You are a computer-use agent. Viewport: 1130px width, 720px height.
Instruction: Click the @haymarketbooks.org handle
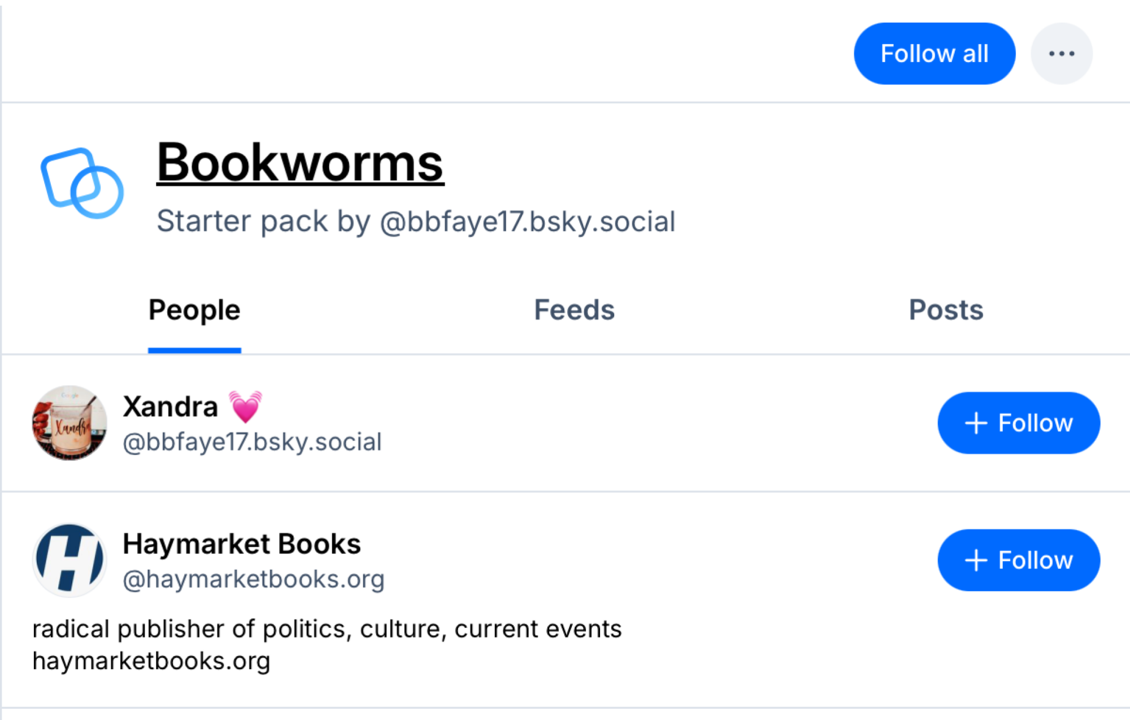point(254,578)
